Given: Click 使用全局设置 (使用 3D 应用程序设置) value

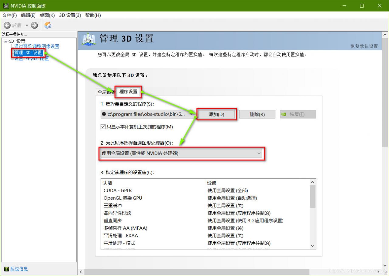Looking at the screenshot, I should pos(245,220).
